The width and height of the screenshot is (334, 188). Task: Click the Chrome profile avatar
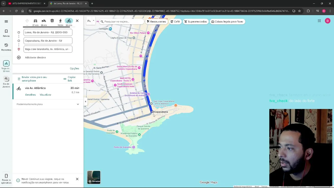[x=324, y=11]
